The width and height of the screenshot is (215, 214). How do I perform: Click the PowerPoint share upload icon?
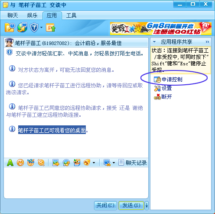click(x=51, y=27)
